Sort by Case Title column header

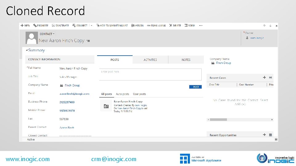coord(214,85)
